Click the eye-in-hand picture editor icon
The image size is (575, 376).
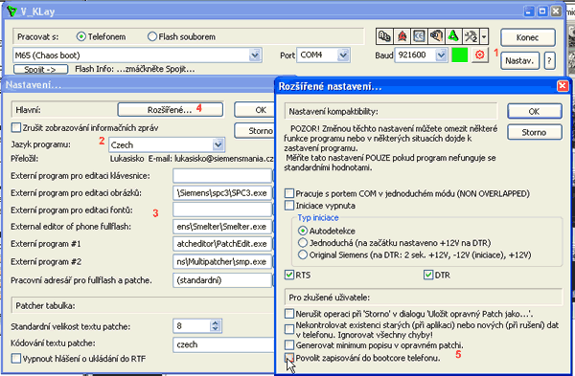coord(436,36)
